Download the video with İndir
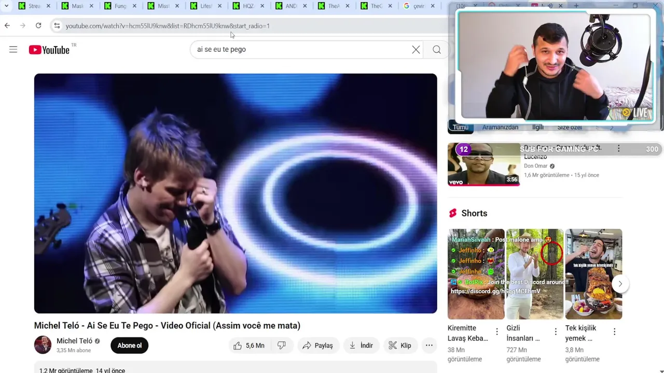The image size is (664, 373). point(361,346)
